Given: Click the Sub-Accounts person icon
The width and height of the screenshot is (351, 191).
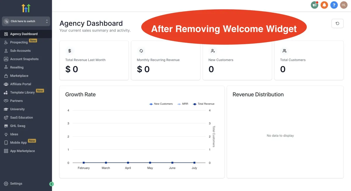Looking at the screenshot, I should pyautogui.click(x=6, y=51).
